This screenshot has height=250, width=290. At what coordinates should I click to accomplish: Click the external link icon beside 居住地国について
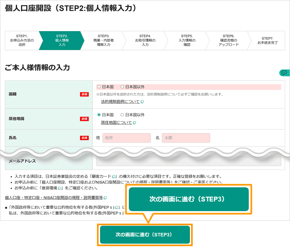pyautogui.click(x=135, y=122)
